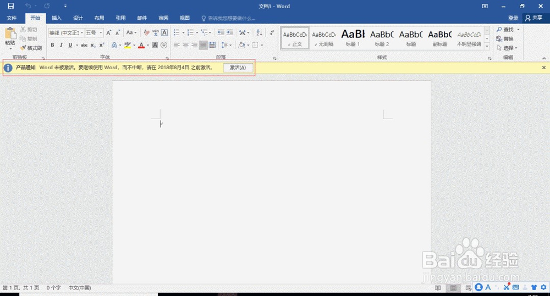
Task: Undo the last action
Action: click(28, 6)
